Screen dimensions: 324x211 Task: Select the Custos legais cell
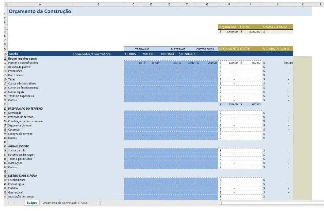click(16, 92)
